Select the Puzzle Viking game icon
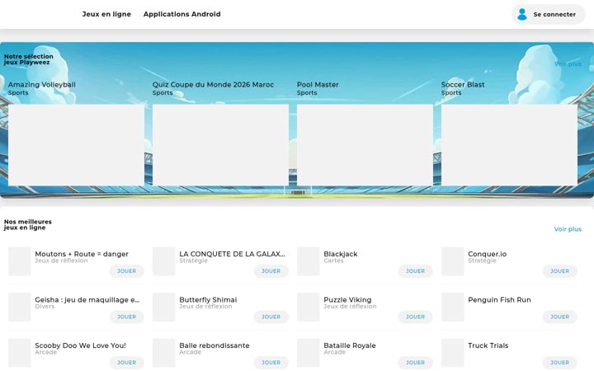The width and height of the screenshot is (594, 371). pyautogui.click(x=308, y=307)
